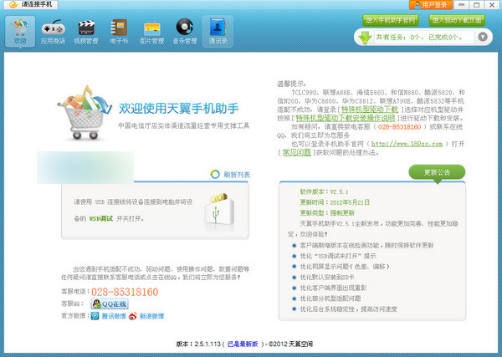Go to 图片管理 picture management
Screen dimensions: 502x357
pyautogui.click(x=152, y=32)
